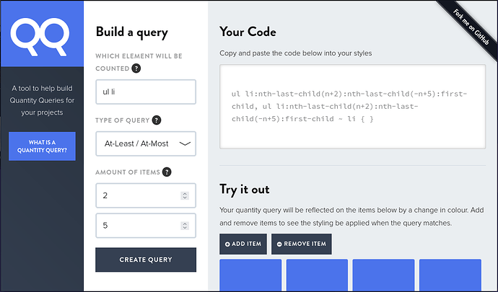Click the stepper arrows on the 5 field
Image resolution: width=498 pixels, height=292 pixels.
click(x=185, y=226)
